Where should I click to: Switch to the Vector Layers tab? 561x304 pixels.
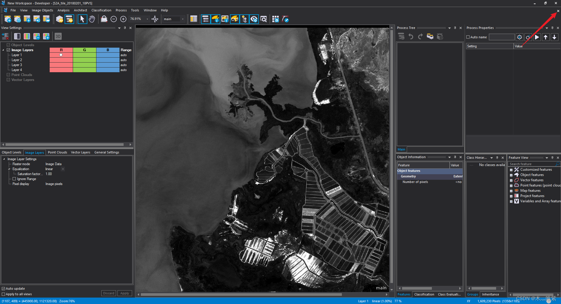coord(80,152)
